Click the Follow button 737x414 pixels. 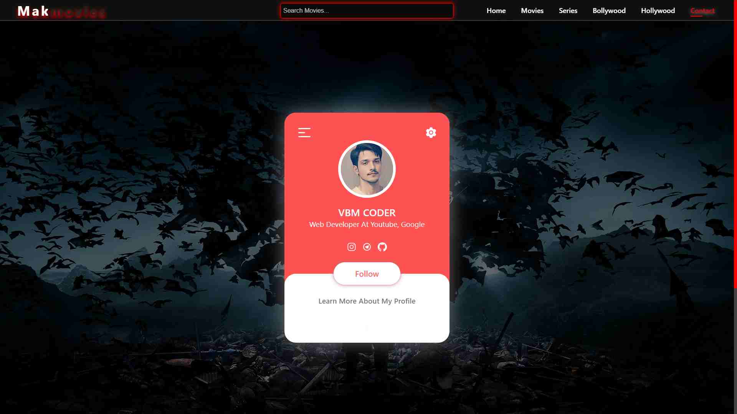(x=367, y=273)
